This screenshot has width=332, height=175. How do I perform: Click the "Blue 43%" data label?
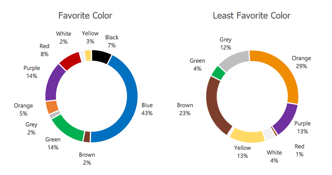click(x=147, y=109)
